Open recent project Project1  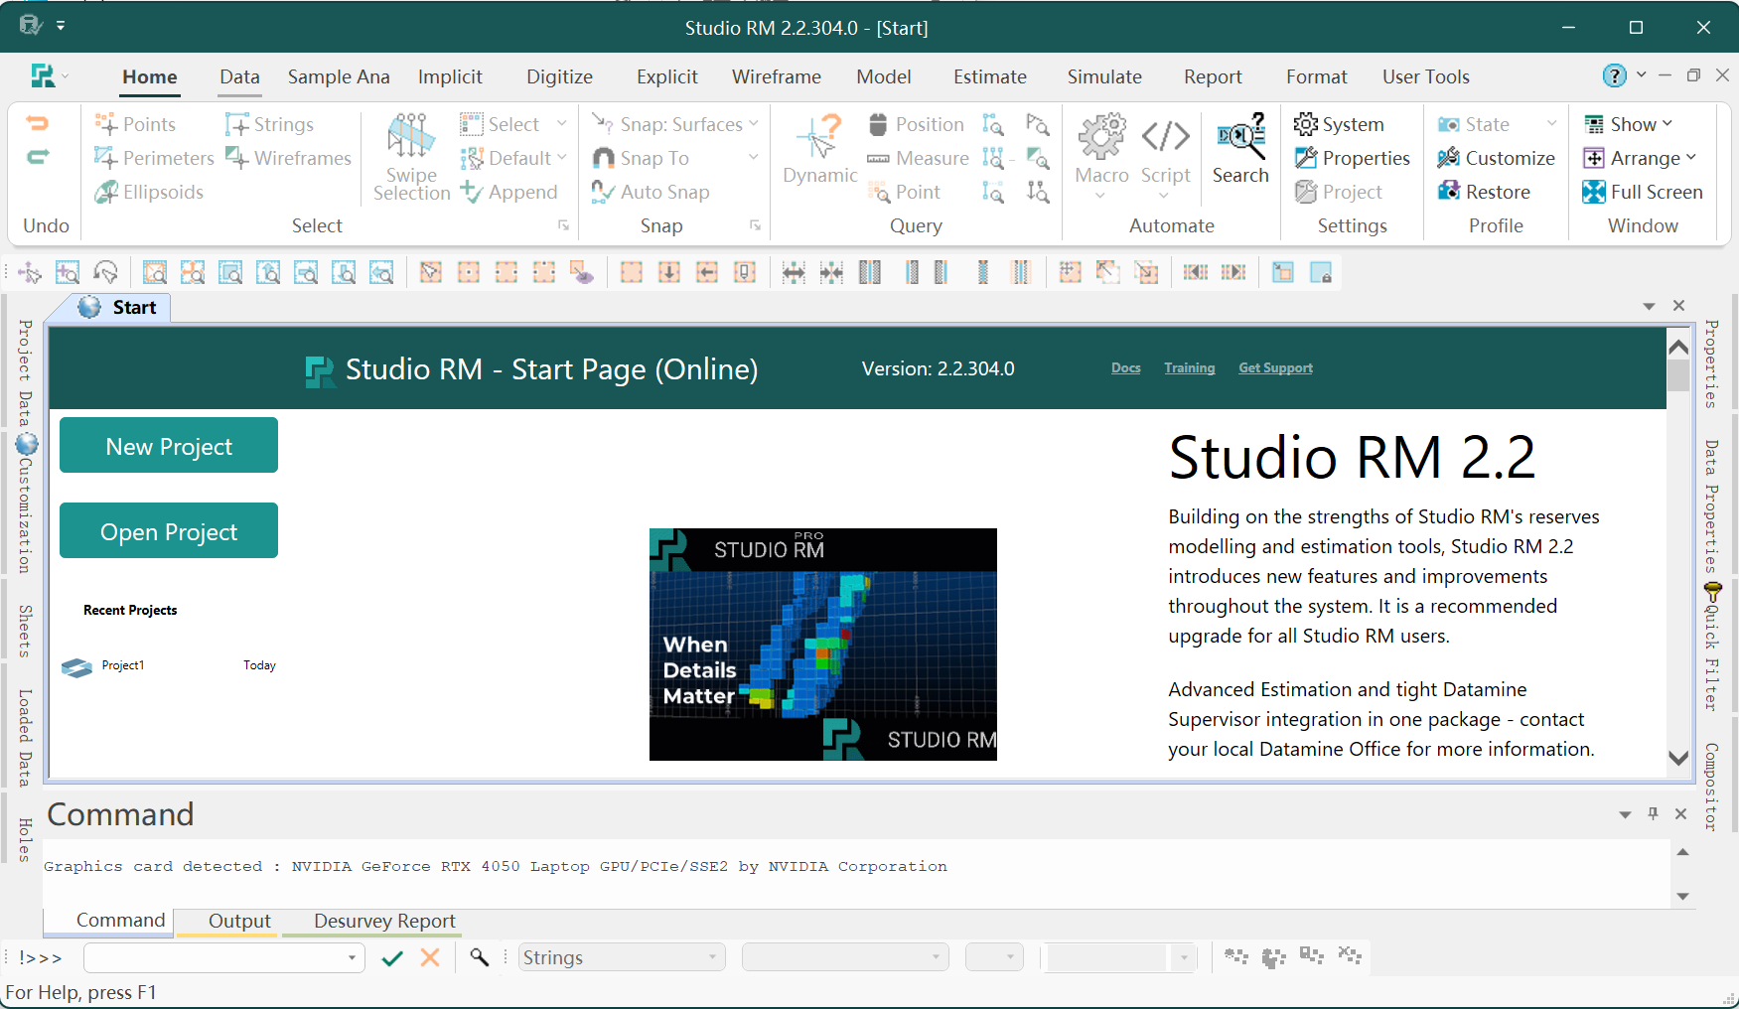(122, 665)
